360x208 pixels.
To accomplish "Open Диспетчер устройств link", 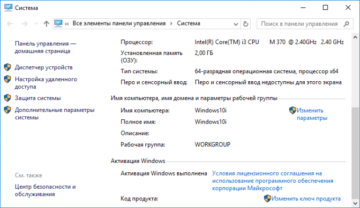I will [44, 68].
